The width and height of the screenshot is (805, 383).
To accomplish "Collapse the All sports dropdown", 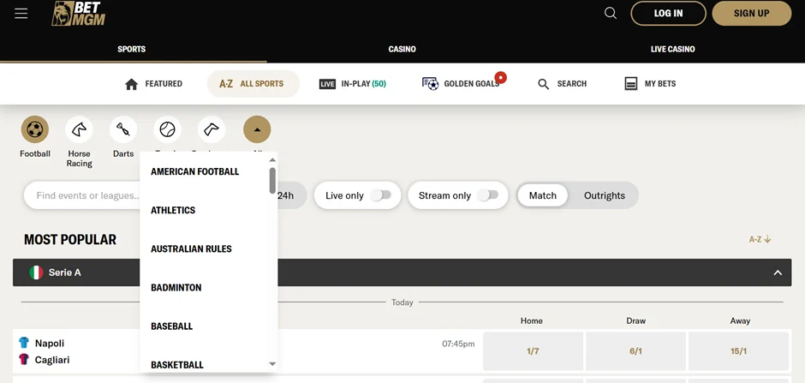I will click(257, 129).
